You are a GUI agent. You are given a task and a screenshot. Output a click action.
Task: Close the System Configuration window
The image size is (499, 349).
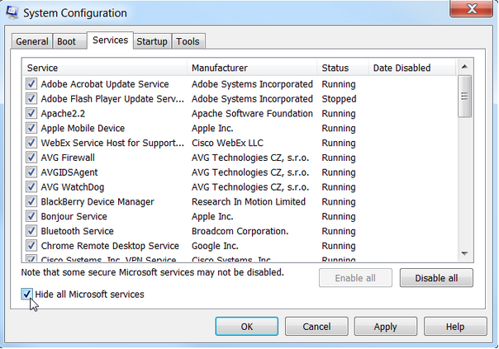[x=471, y=8]
